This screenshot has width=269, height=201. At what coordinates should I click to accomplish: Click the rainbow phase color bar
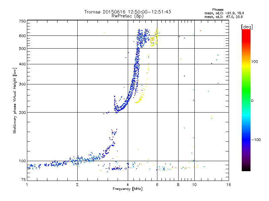246,100
